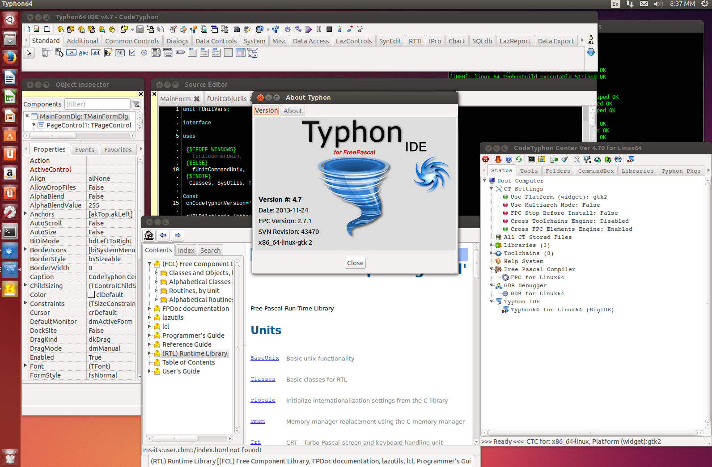Click the clDefault color swatch in Color property

(x=91, y=294)
